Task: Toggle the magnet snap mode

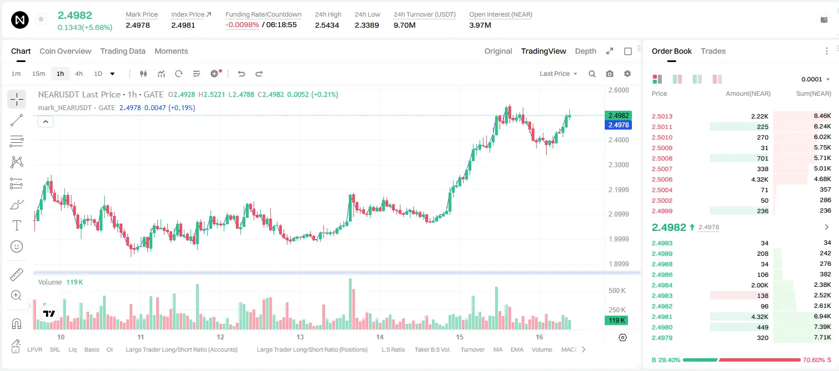Action: [x=17, y=324]
